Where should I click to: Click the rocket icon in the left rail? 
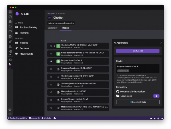[x=10, y=42]
